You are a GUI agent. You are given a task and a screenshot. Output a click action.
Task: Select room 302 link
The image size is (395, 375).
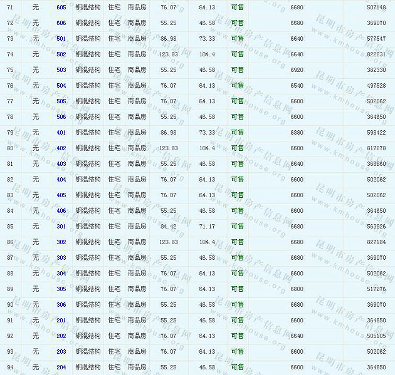61,242
